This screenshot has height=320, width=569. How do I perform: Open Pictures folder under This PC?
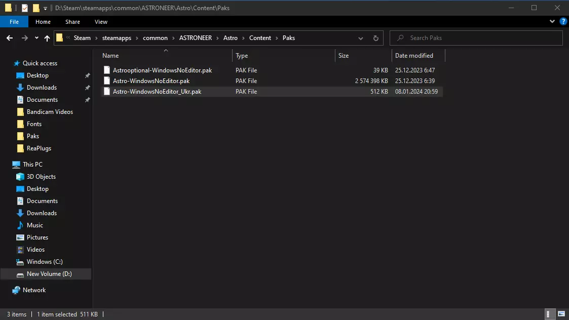click(37, 237)
